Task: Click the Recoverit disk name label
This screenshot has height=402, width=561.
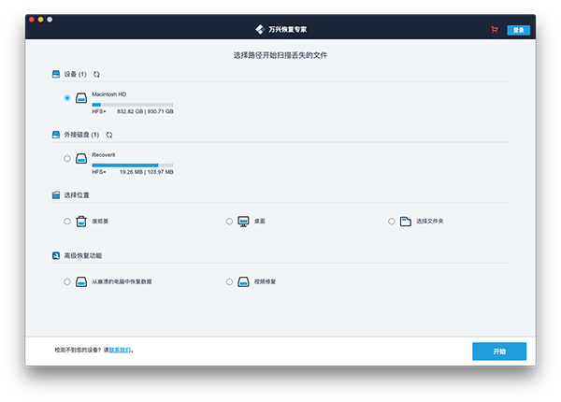Action: [104, 155]
